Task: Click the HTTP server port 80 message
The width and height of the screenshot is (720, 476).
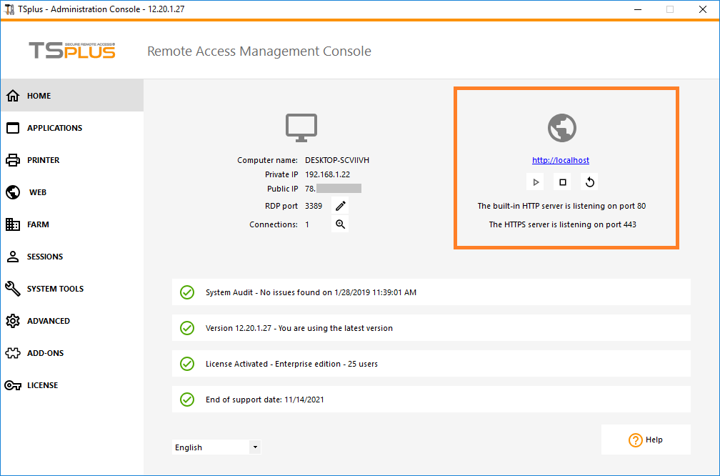Action: (x=561, y=206)
